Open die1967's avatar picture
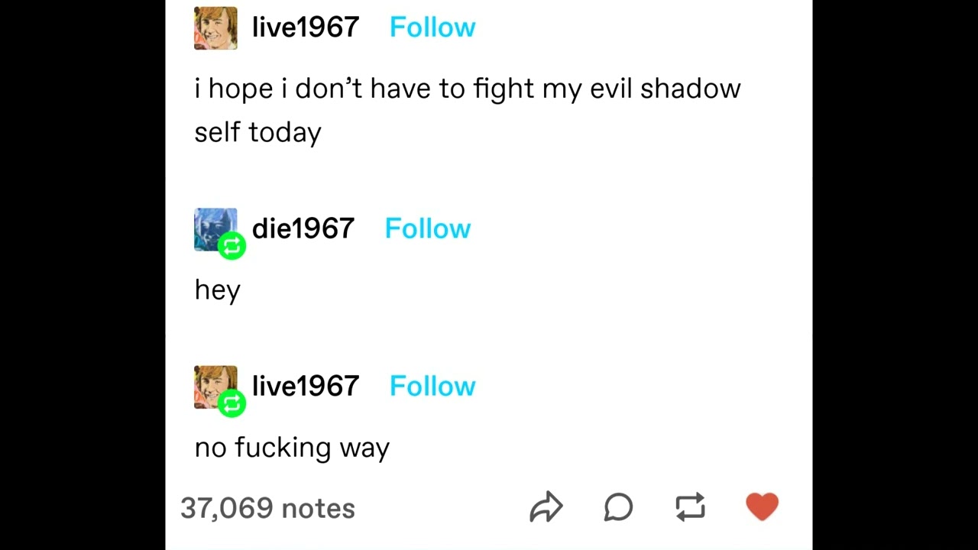 pos(215,229)
